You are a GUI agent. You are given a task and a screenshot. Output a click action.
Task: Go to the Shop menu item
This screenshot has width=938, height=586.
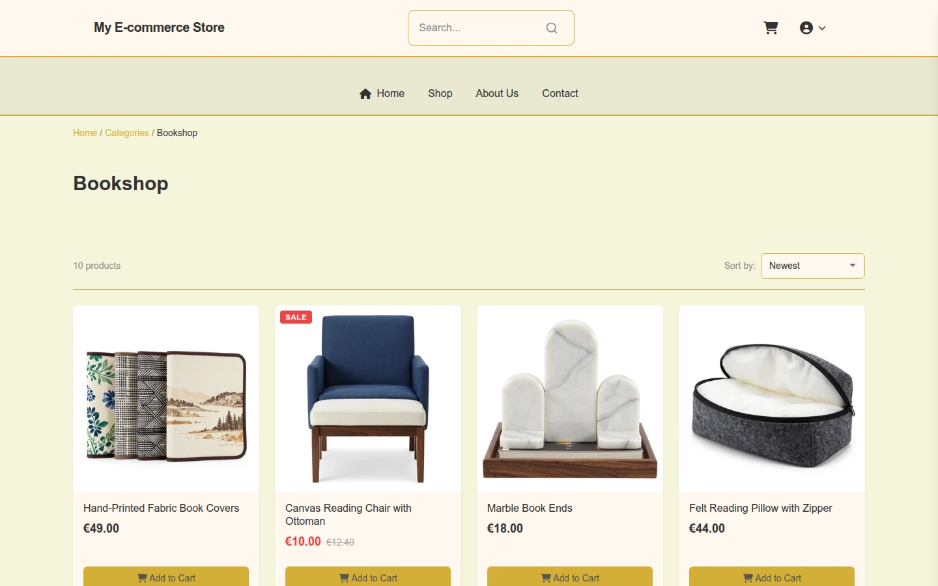(x=440, y=94)
